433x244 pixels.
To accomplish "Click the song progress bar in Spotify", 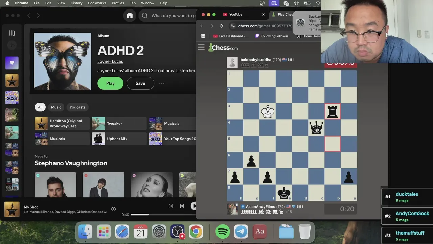I will (163, 215).
